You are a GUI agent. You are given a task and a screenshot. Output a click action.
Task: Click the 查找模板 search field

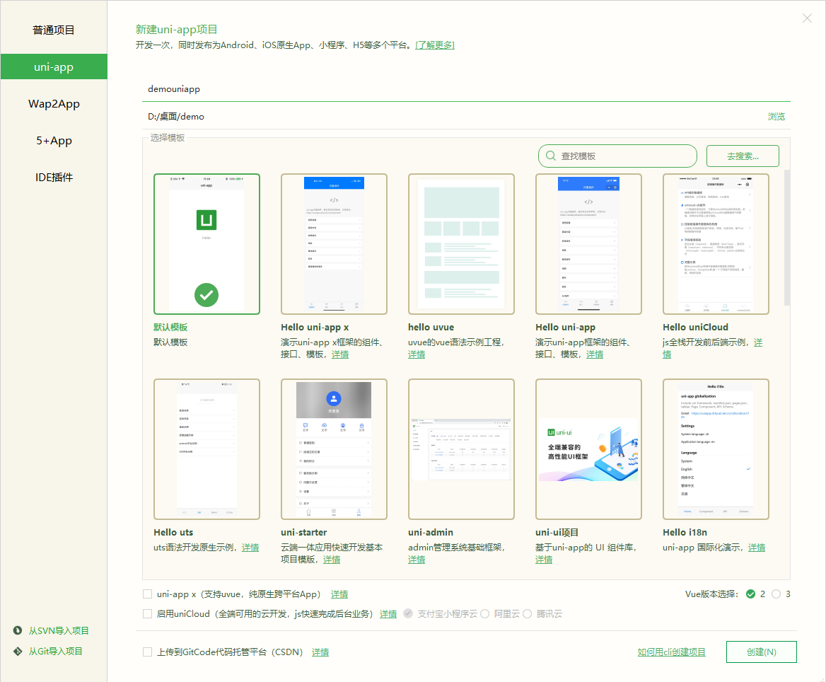pos(617,156)
